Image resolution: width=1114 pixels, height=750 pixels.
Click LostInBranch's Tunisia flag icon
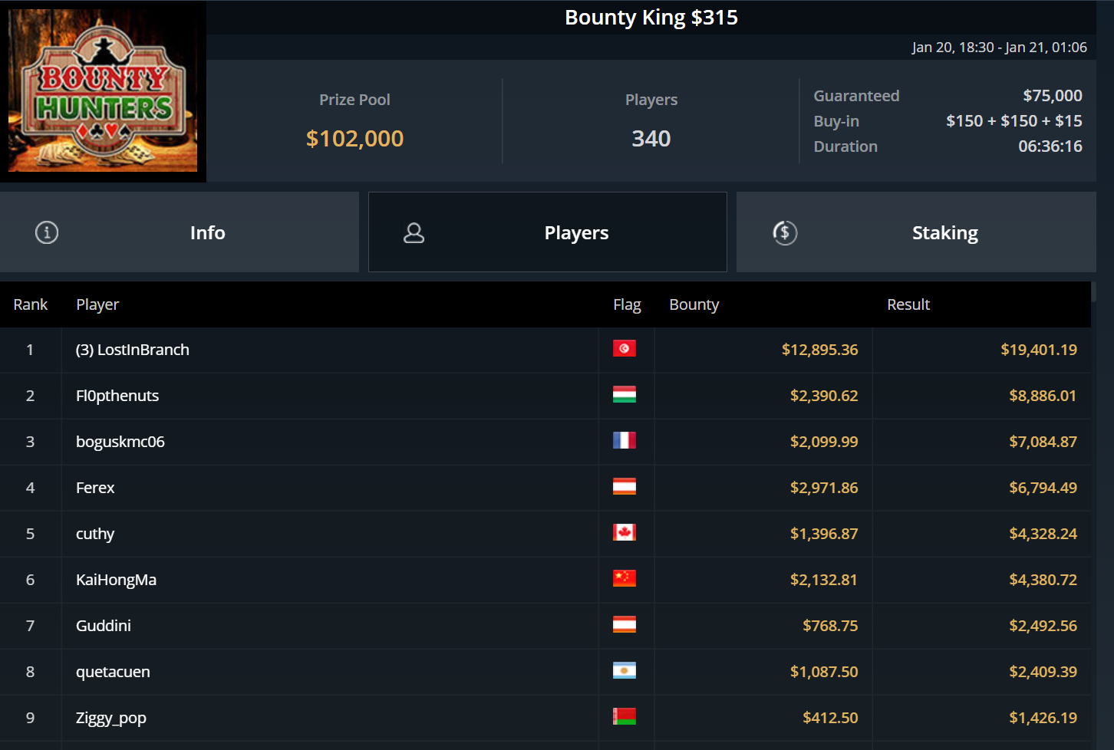pyautogui.click(x=625, y=349)
